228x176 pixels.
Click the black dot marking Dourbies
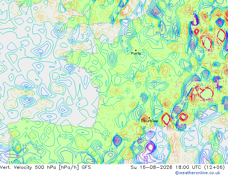point(149,118)
